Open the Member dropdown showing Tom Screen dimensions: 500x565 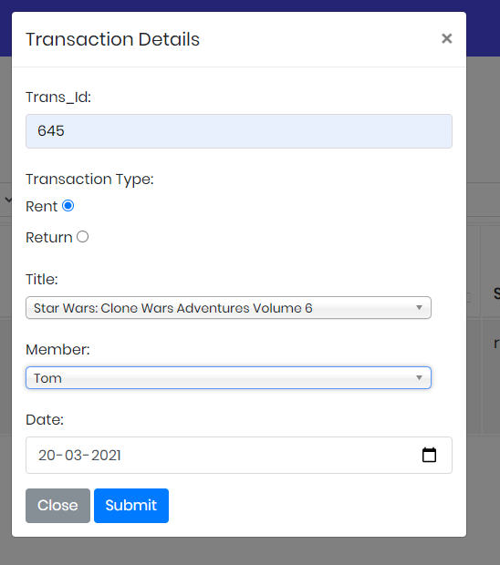pyautogui.click(x=228, y=377)
